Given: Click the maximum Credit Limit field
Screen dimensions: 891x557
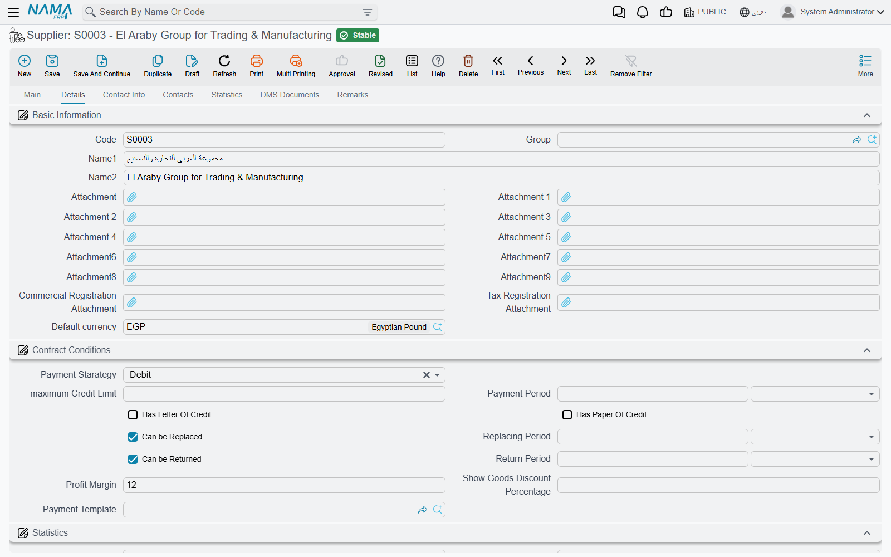Looking at the screenshot, I should 284,394.
